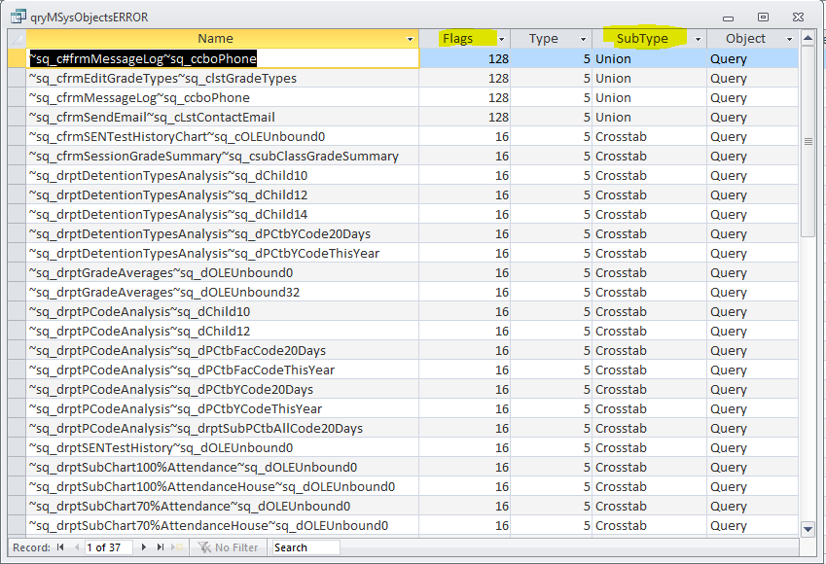
Task: Click the ~sq_drptGradeAverages~sq_dOLEUnbound32 name cell
Action: point(222,293)
